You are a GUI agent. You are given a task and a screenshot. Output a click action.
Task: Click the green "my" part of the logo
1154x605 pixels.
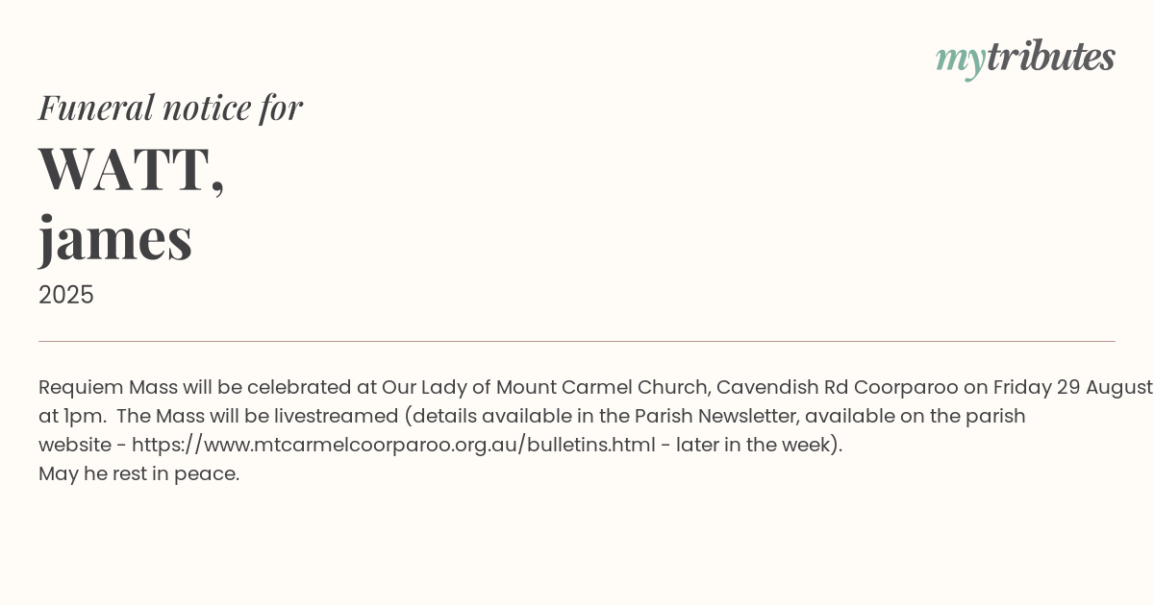[960, 59]
